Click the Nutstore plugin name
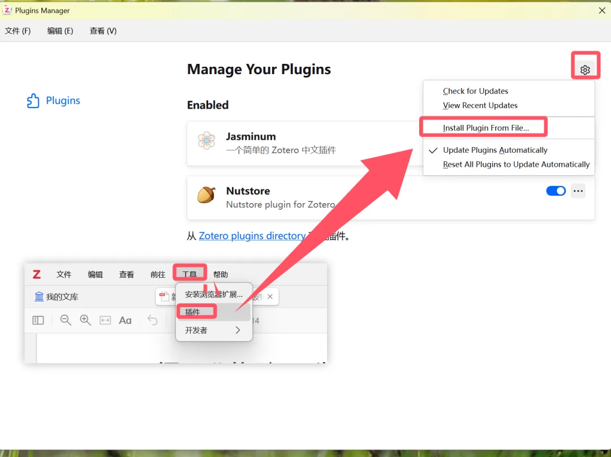Screen dimensions: 611x457 pos(248,191)
